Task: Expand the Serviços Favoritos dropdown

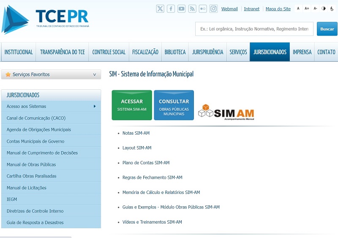Action: tap(94, 75)
